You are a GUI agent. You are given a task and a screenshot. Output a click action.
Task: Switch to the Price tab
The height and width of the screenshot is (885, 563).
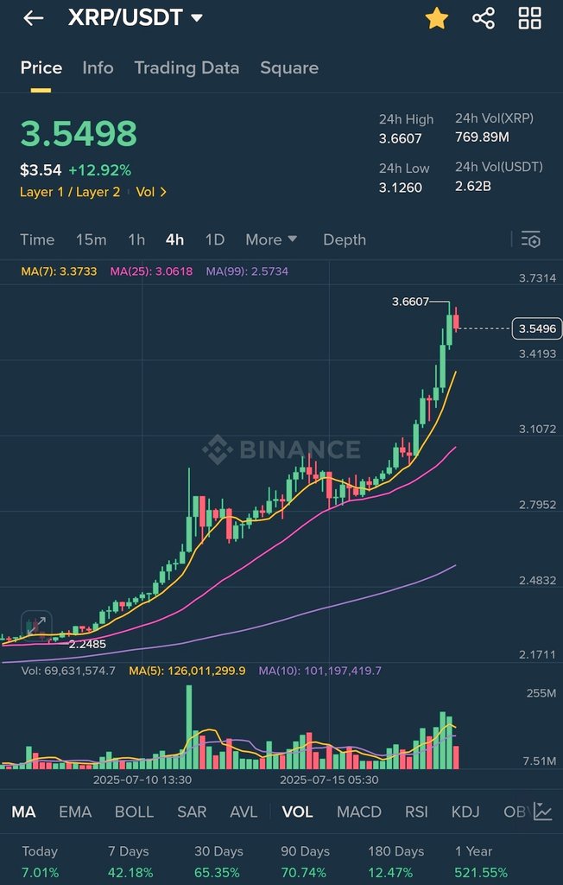pyautogui.click(x=41, y=67)
